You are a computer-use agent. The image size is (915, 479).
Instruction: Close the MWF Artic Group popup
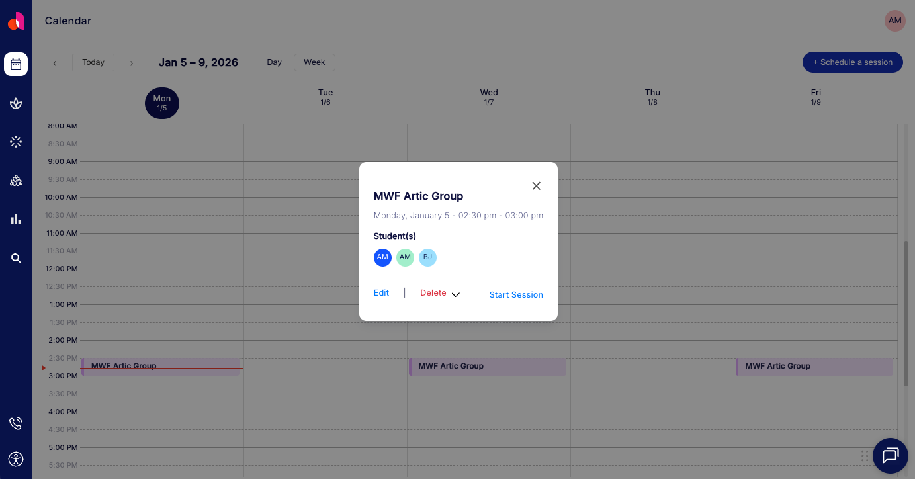click(x=536, y=186)
